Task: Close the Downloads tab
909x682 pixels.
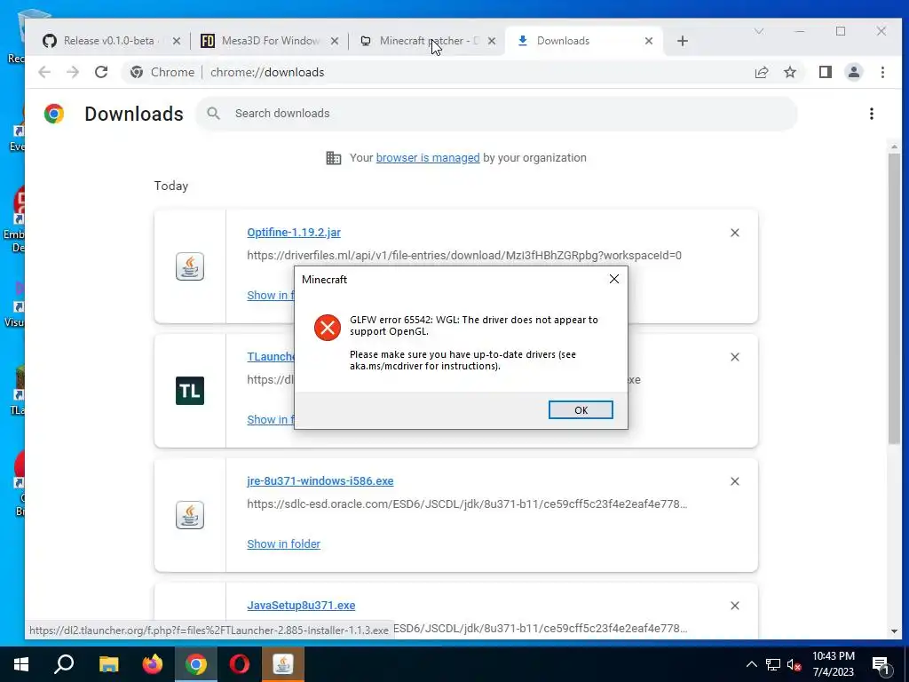Action: [x=649, y=41]
